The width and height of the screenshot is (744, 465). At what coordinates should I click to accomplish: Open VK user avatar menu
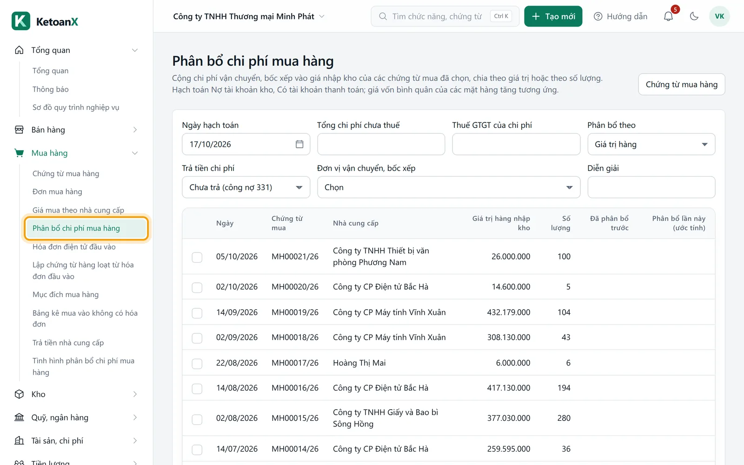[x=719, y=16]
